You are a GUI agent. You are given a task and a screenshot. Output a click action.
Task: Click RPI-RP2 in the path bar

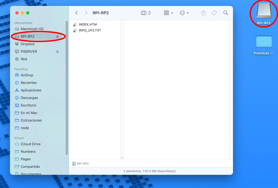pyautogui.click(x=81, y=164)
